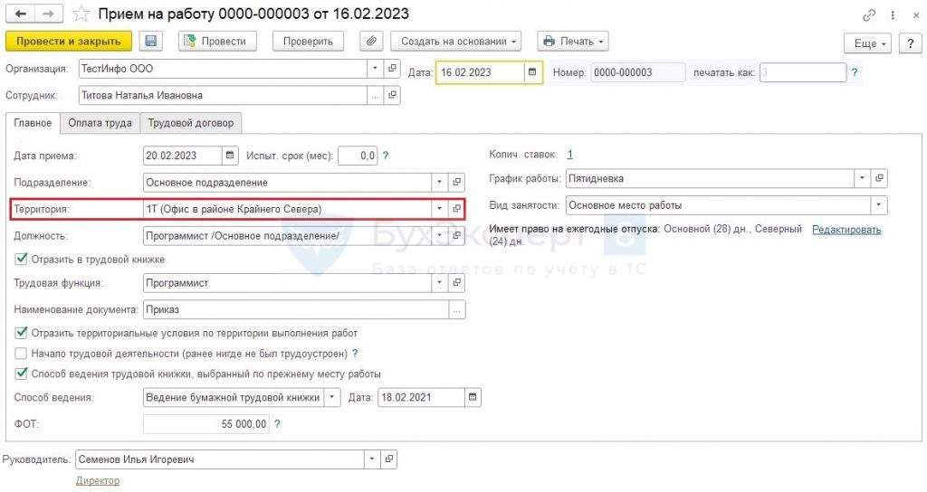Open Редактировать link for annual vacations
The image size is (927, 492).
click(x=846, y=230)
